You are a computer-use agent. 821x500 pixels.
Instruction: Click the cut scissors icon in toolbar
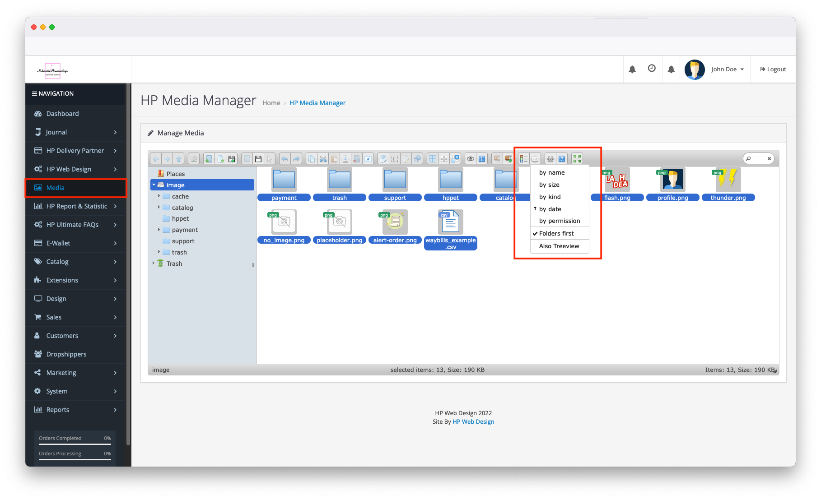click(x=323, y=159)
